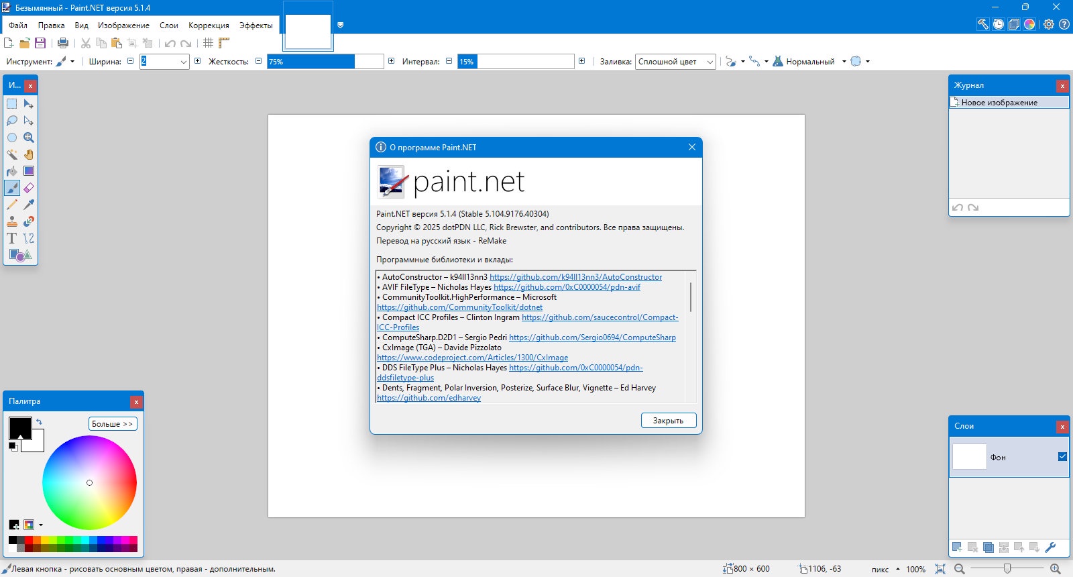Select the Clone Stamp tool
Image resolution: width=1073 pixels, height=577 pixels.
coord(12,221)
